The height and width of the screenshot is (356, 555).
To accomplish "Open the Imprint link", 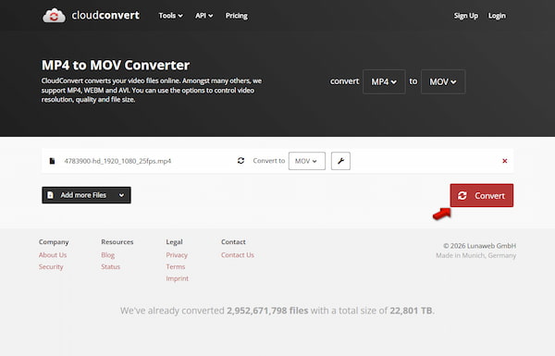I will tap(177, 278).
